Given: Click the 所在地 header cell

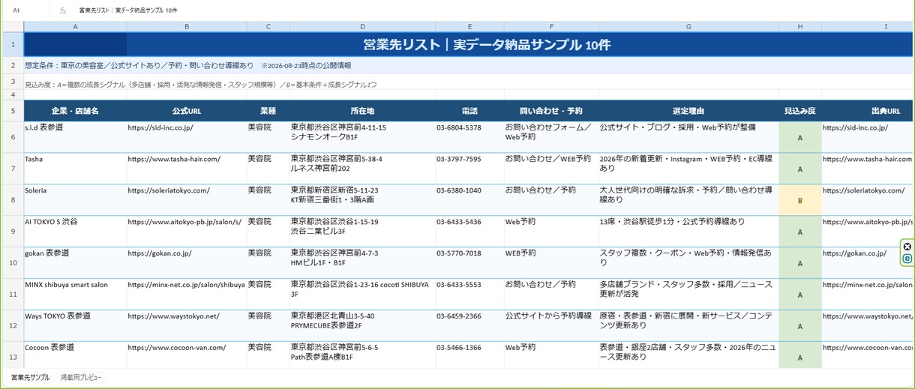Looking at the screenshot, I should 362,111.
